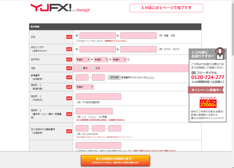Select the 男性 radio button
Viewport: 234px width, 168px height.
point(81,68)
